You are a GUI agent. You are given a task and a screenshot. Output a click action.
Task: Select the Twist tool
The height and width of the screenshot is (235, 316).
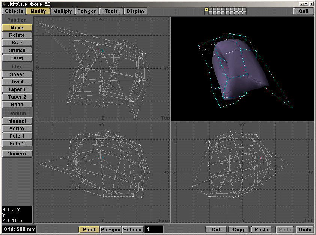(x=17, y=82)
